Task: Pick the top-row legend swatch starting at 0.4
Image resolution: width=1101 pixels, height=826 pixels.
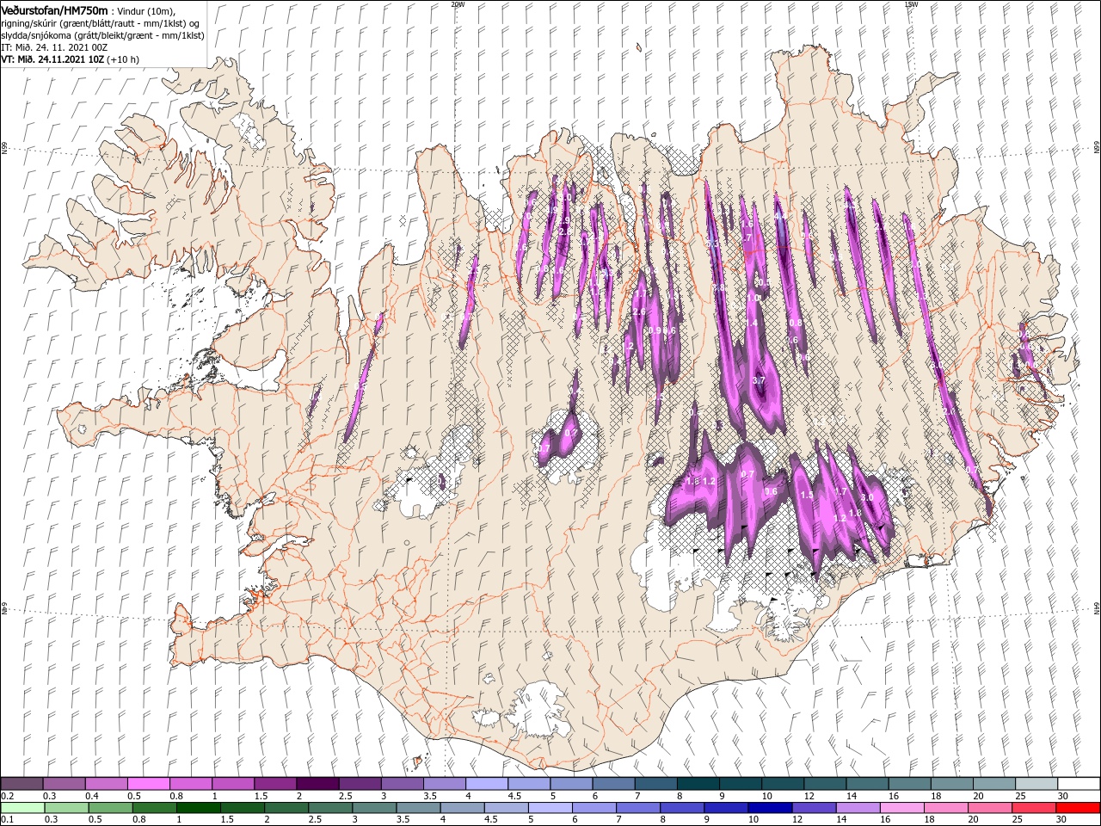Action: coord(106,783)
